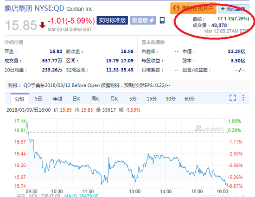Click the 幅 -5.99% chart readout
The width and height of the screenshot is (255, 197).
click(129, 110)
